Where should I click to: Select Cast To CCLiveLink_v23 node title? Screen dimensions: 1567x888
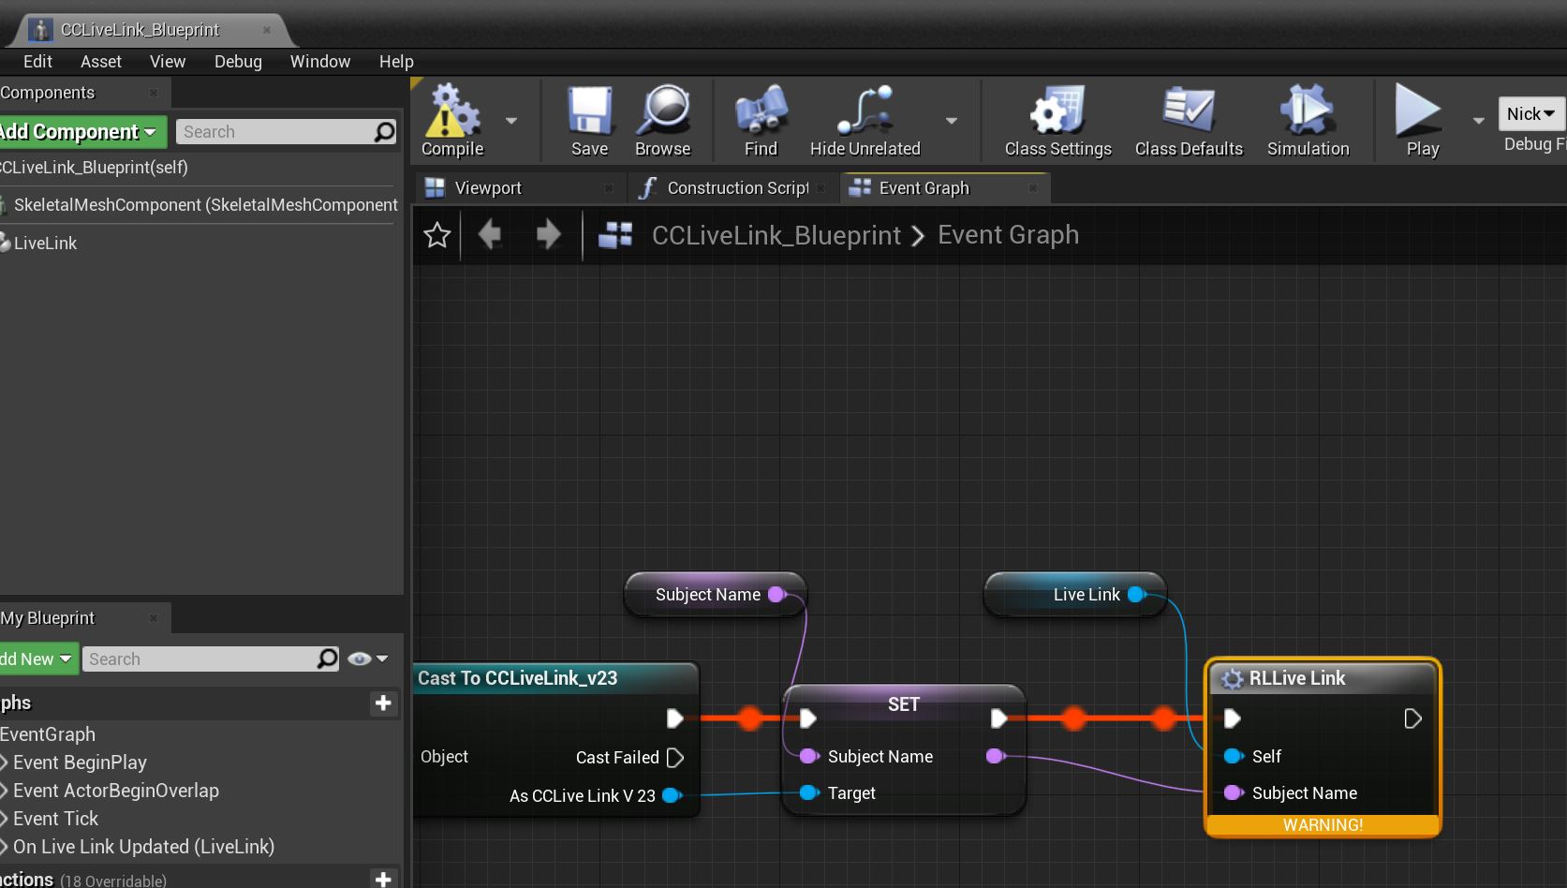tap(517, 678)
